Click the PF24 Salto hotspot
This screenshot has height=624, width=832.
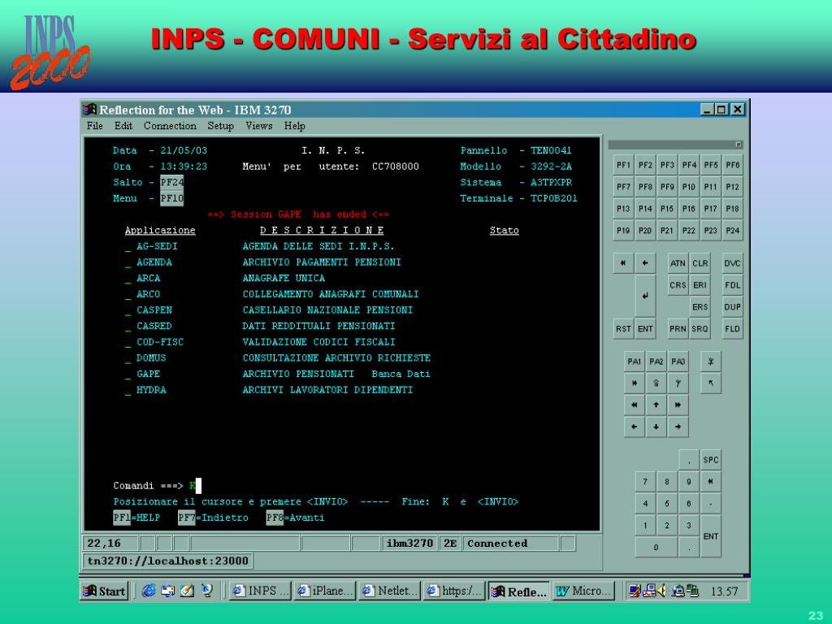click(x=172, y=182)
